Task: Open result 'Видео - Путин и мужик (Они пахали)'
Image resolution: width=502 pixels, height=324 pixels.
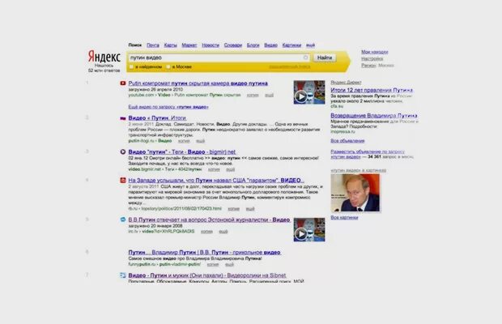Action: 207,275
